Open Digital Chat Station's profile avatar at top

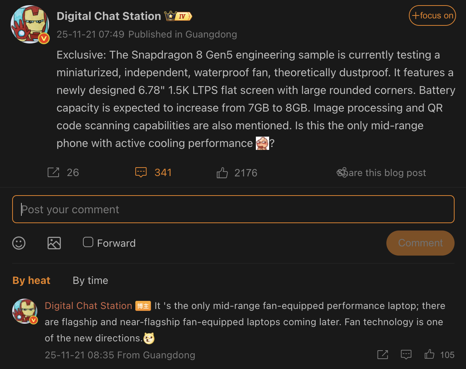pyautogui.click(x=30, y=24)
